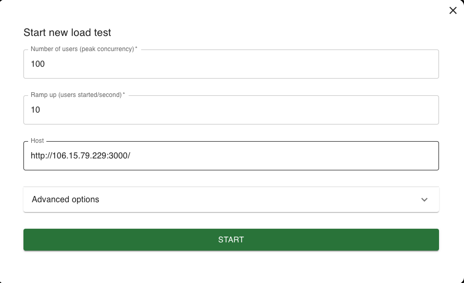This screenshot has height=283, width=464.
Task: Click into the Host input field
Action: tap(231, 156)
